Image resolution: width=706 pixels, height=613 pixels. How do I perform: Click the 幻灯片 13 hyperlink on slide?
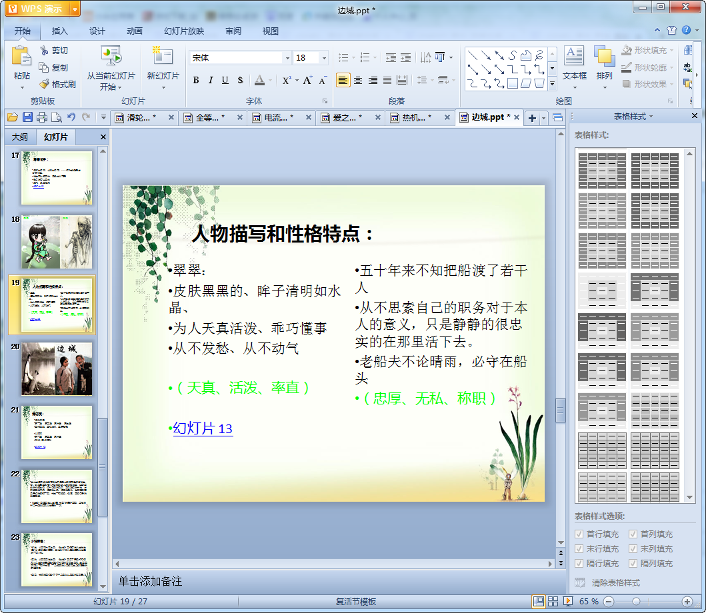[x=203, y=428]
